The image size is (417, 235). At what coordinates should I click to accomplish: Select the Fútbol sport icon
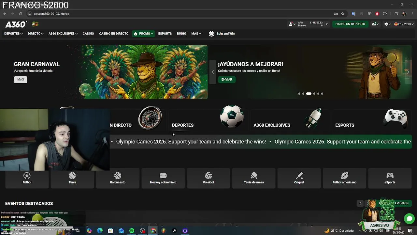(x=27, y=178)
